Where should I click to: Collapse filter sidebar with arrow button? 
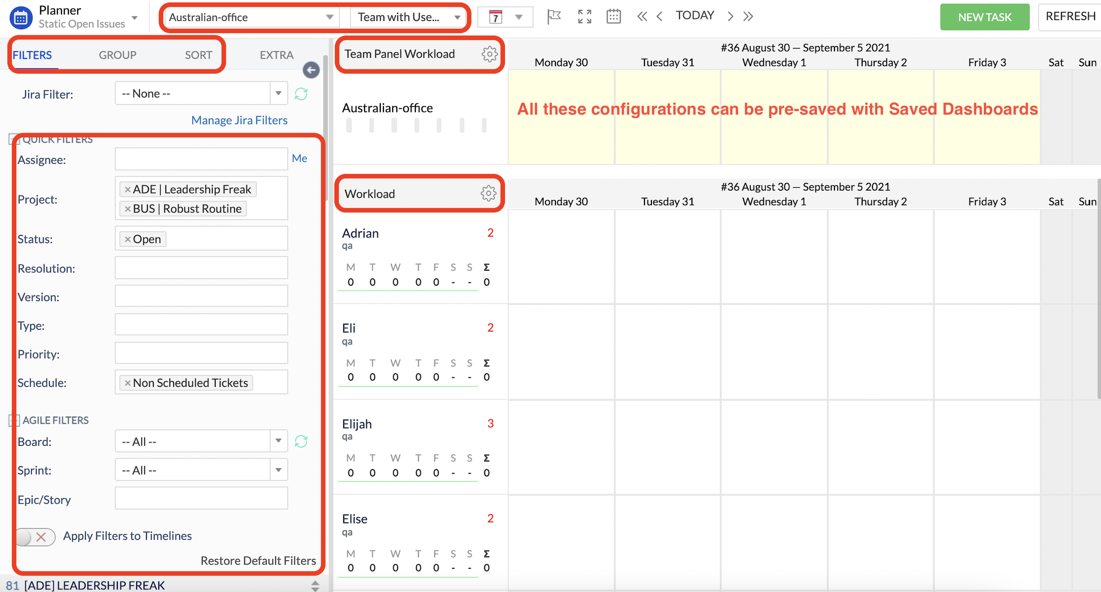[x=311, y=70]
